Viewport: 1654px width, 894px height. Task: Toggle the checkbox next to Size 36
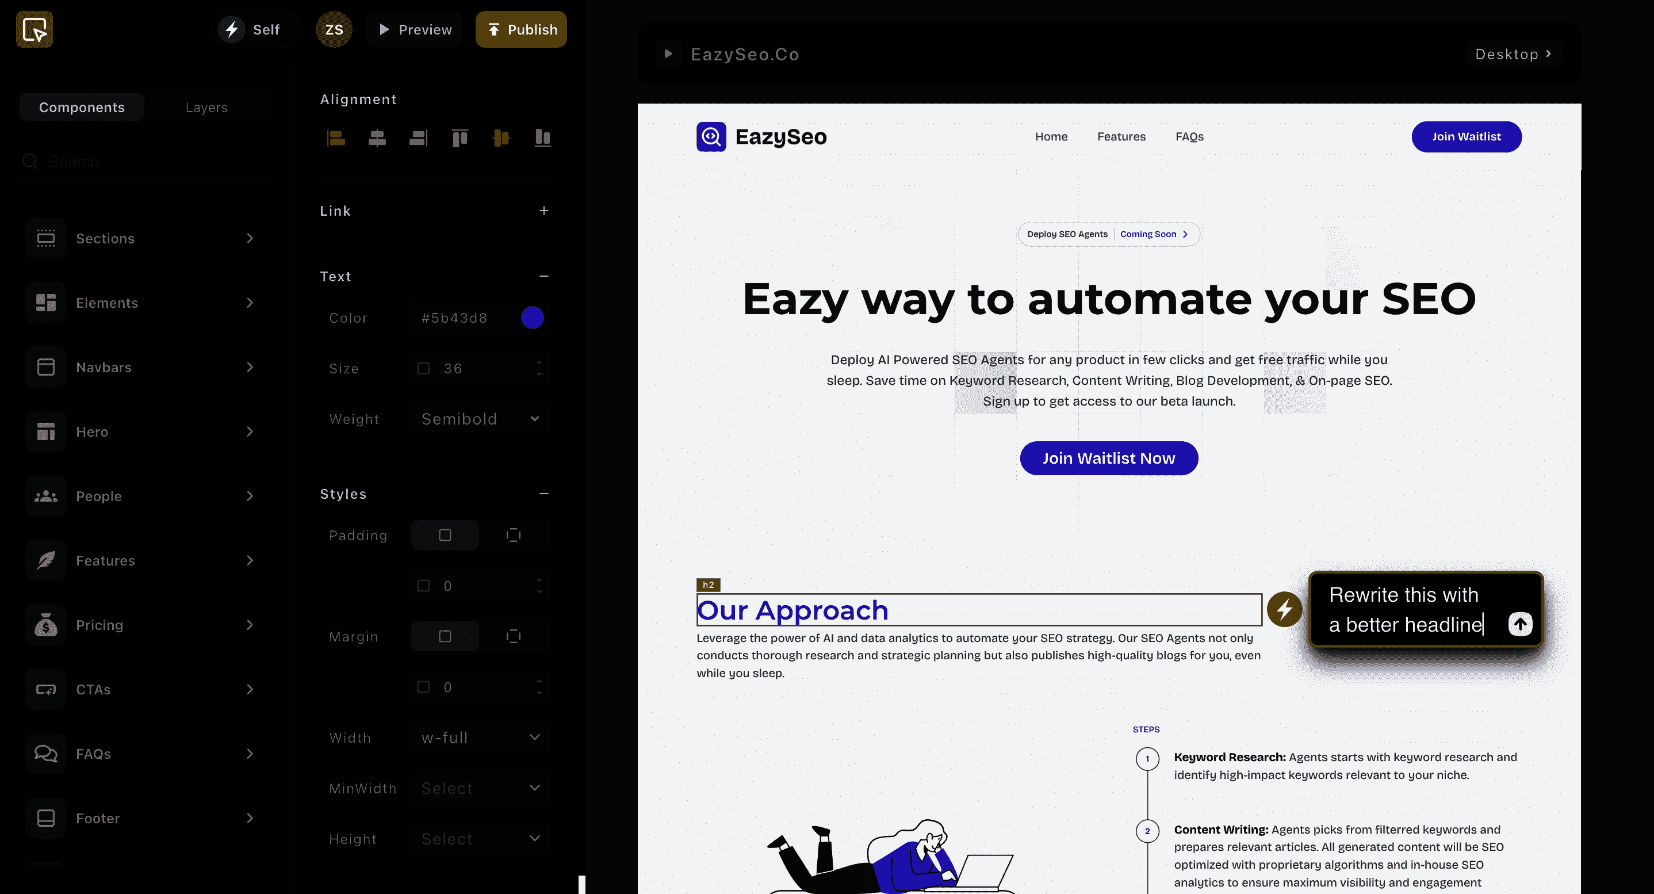pyautogui.click(x=423, y=369)
